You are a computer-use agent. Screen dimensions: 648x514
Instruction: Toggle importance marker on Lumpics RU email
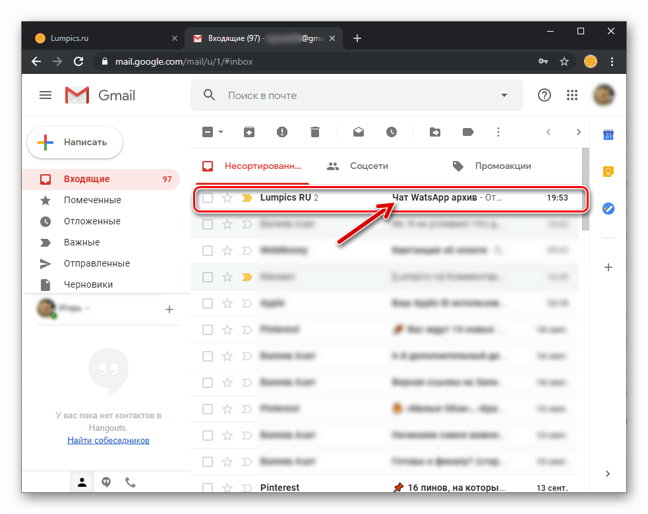[x=247, y=198]
